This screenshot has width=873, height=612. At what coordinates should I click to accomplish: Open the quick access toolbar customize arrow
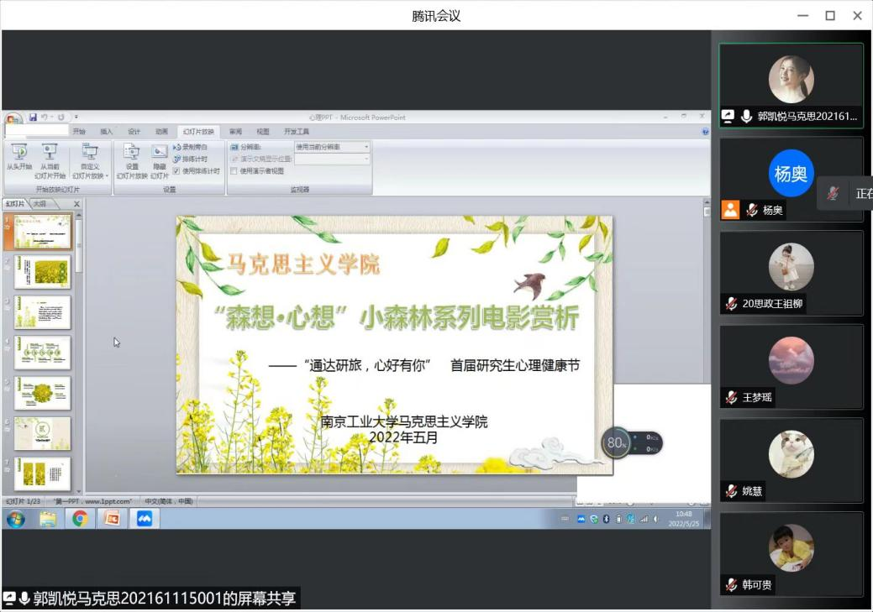coord(76,117)
